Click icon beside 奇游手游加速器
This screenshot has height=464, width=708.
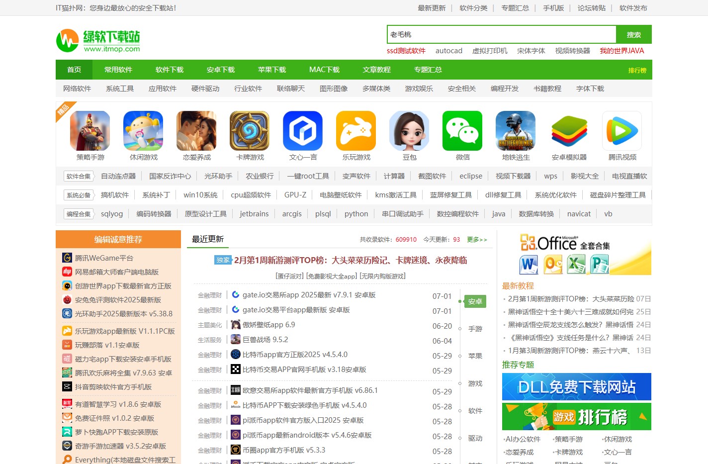tap(67, 446)
